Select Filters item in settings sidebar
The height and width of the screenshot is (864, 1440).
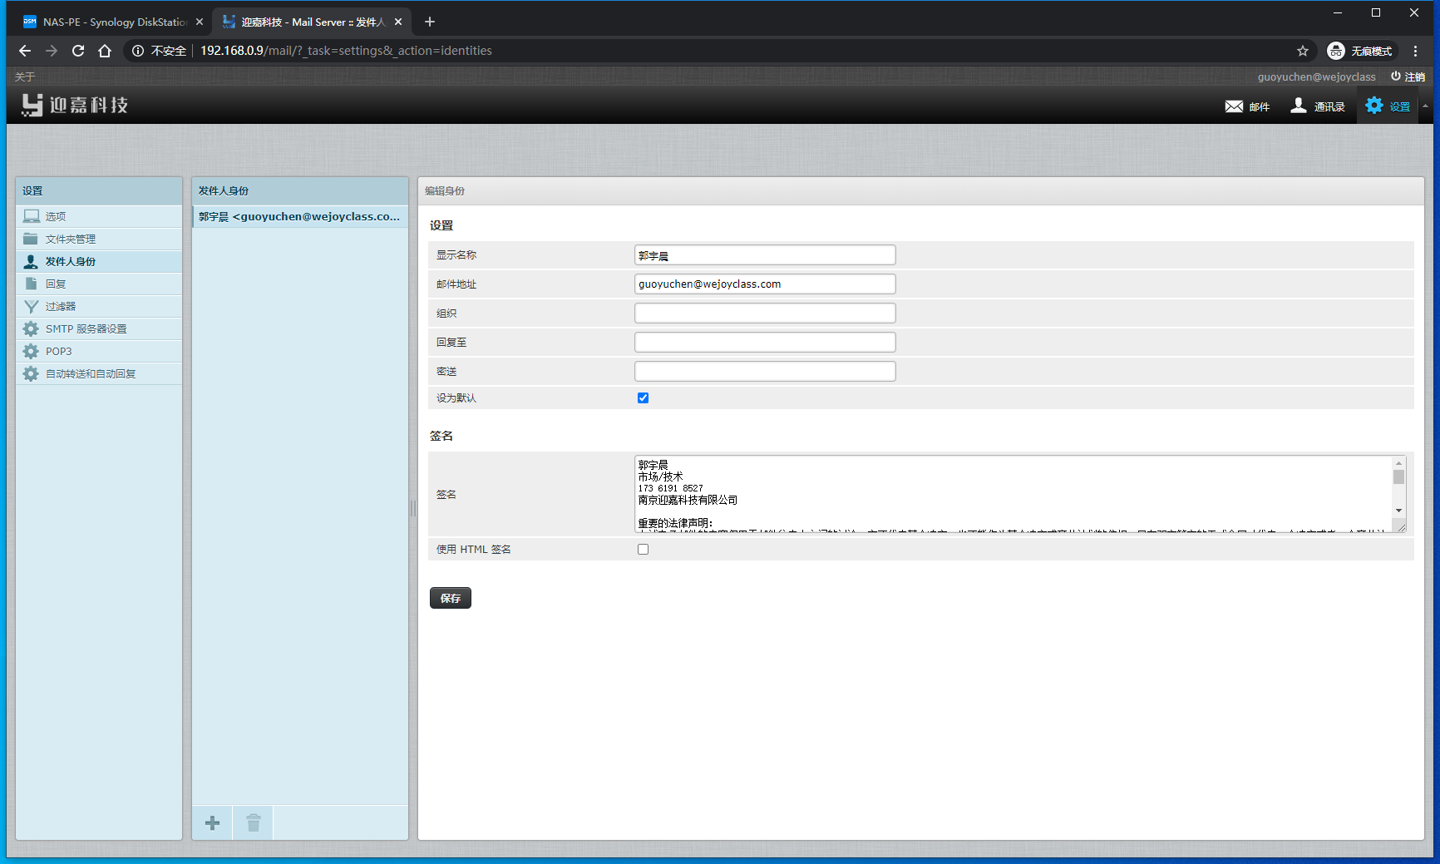click(x=60, y=307)
